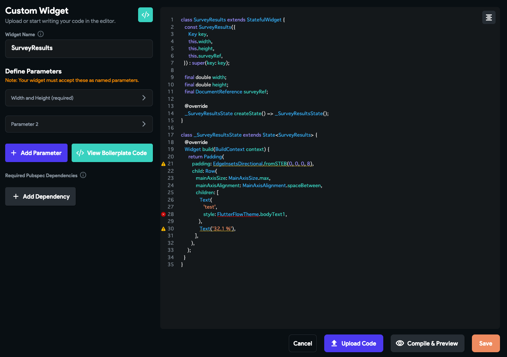Viewport: 507px width, 357px height.
Task: Click the warning icon on line 21
Action: pyautogui.click(x=163, y=164)
